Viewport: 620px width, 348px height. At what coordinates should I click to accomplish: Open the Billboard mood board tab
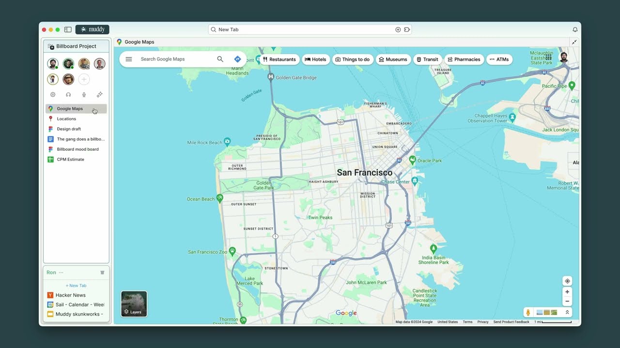click(76, 149)
